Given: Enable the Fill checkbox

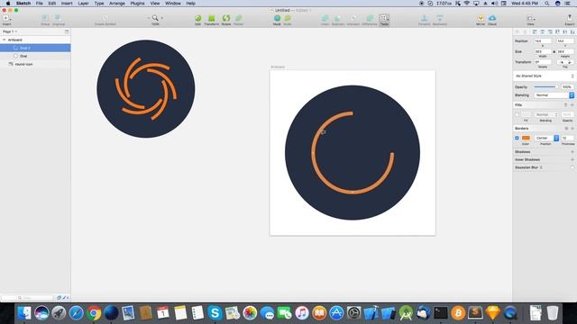Looking at the screenshot, I should (517, 114).
